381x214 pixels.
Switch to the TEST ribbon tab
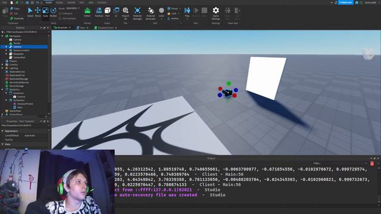pyautogui.click(x=82, y=2)
